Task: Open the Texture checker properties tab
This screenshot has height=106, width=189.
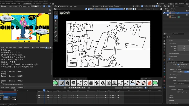Action: point(164,81)
